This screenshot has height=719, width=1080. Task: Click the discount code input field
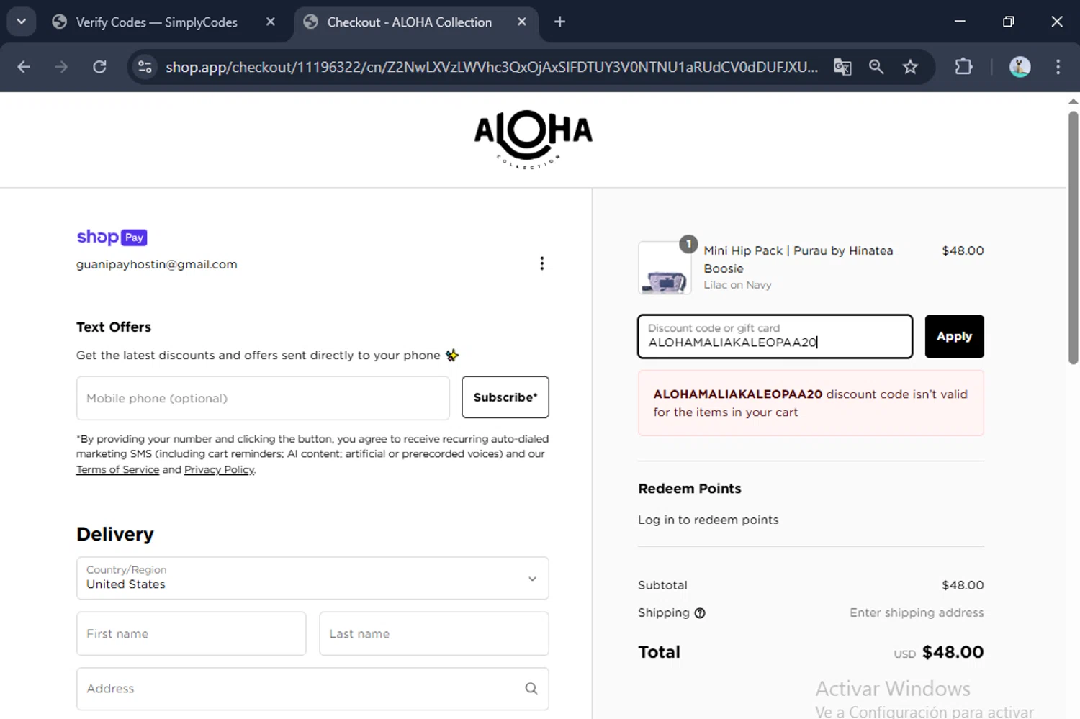click(x=775, y=336)
